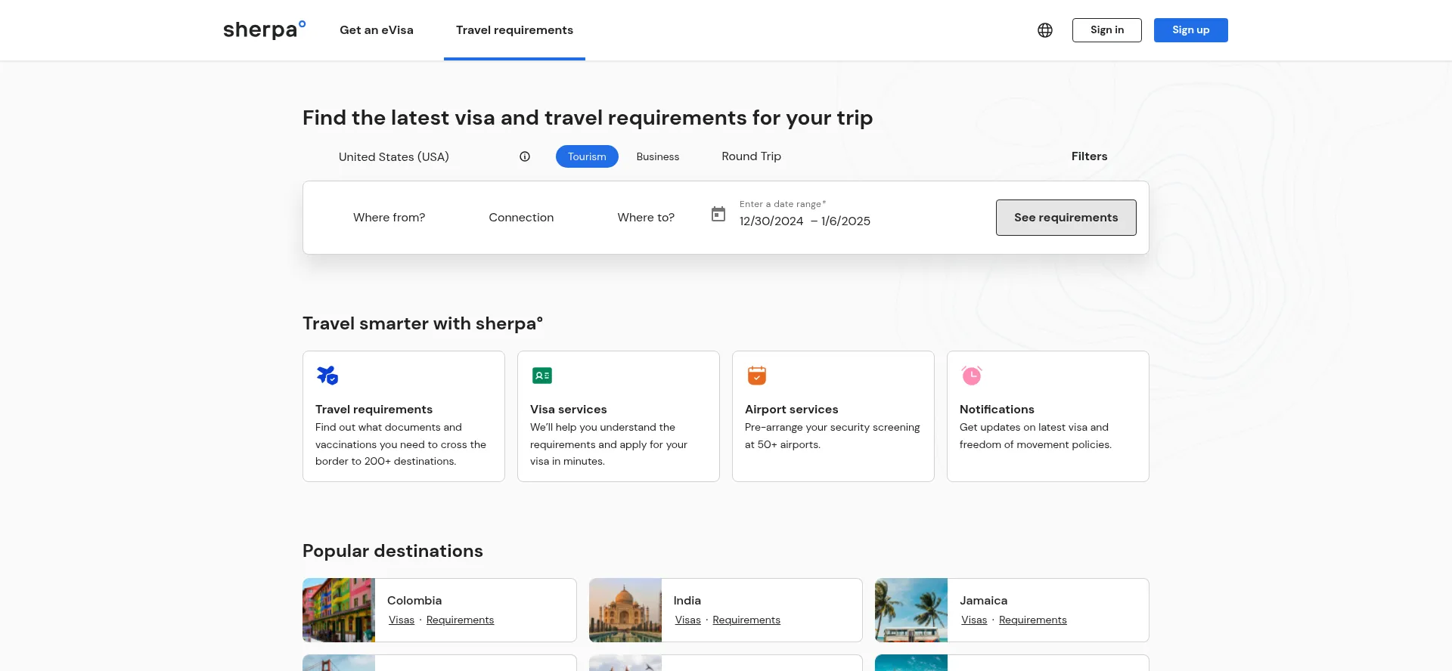The height and width of the screenshot is (671, 1452).
Task: Click the Sign up button
Action: click(1190, 30)
